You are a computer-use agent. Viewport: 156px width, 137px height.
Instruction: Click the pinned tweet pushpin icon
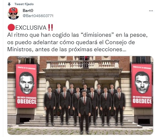coord(9,4)
